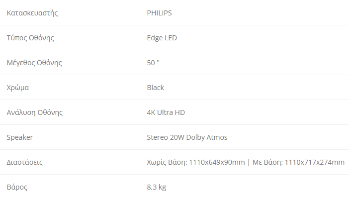Click the Βάρος row label
Screen dimensions: 349x204
tap(17, 187)
